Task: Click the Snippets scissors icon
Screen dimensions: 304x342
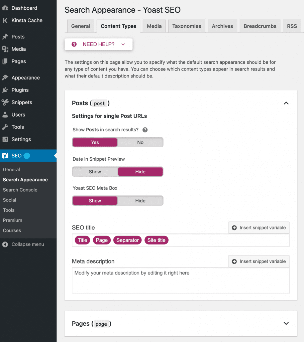Action: click(5, 103)
